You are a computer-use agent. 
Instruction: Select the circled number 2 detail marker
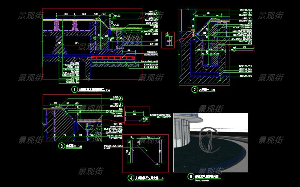195,90
